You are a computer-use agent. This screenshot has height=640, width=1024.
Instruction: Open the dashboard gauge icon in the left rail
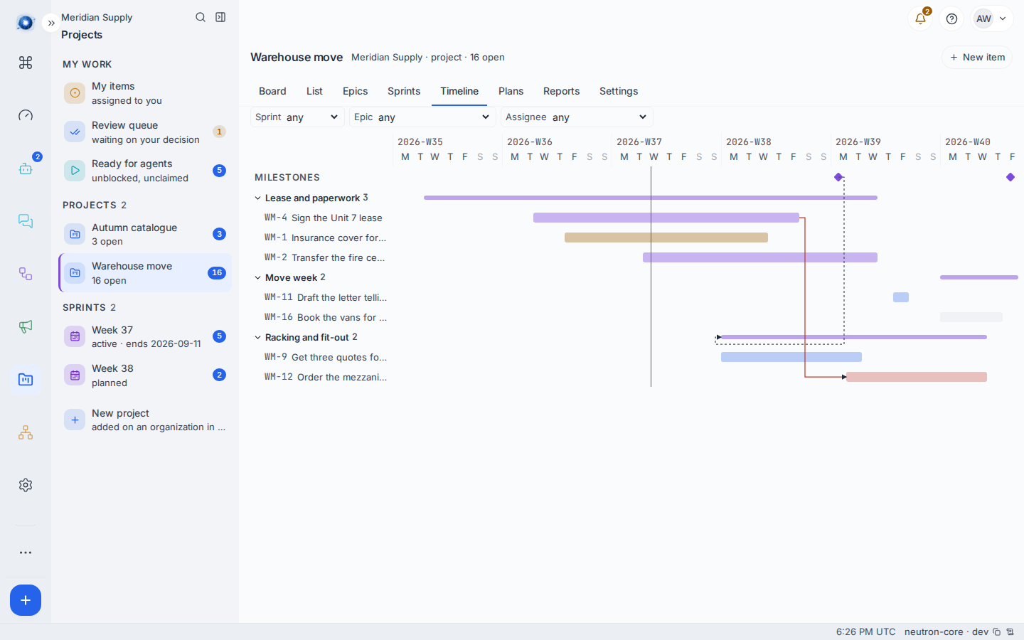coord(26,115)
